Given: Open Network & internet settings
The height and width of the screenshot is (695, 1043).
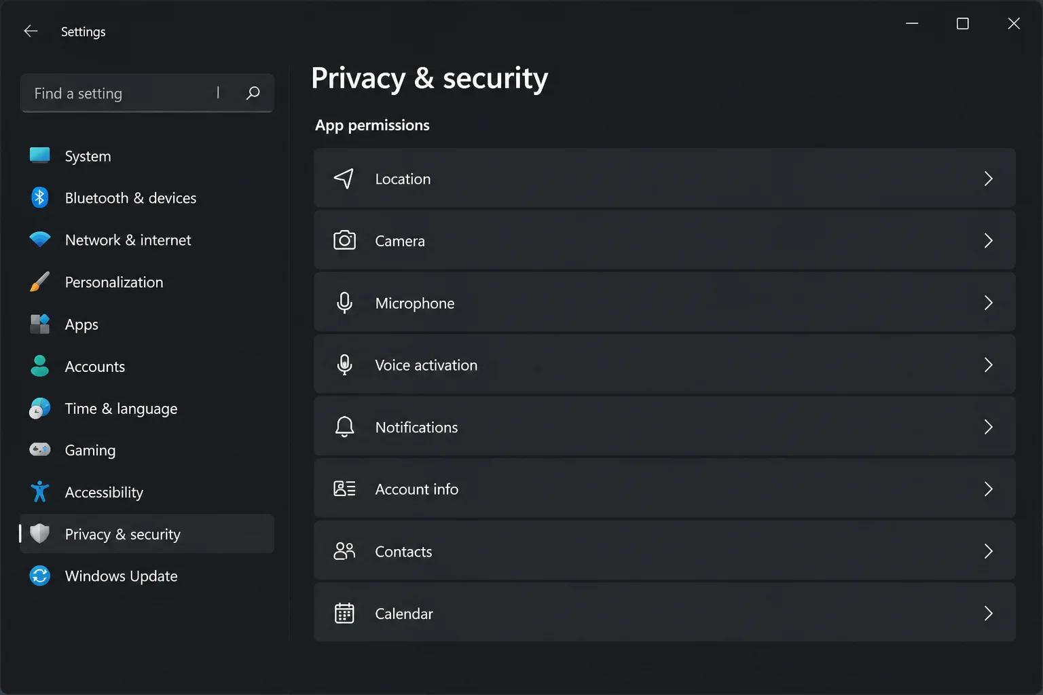Looking at the screenshot, I should pos(147,240).
